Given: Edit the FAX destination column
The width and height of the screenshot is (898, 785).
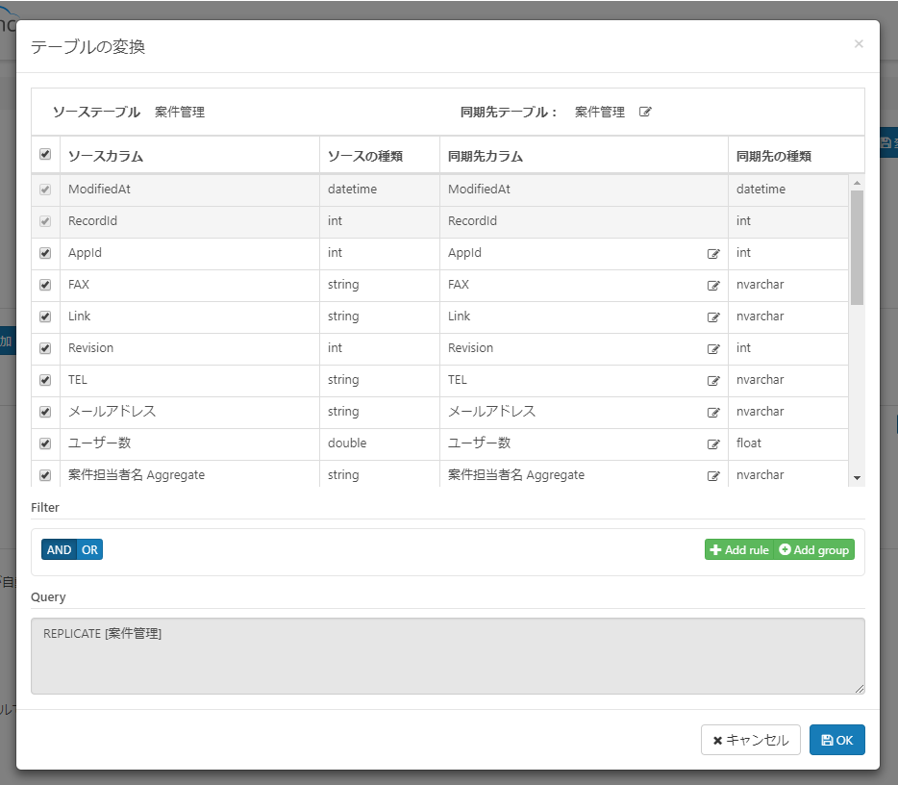Looking at the screenshot, I should pos(713,286).
